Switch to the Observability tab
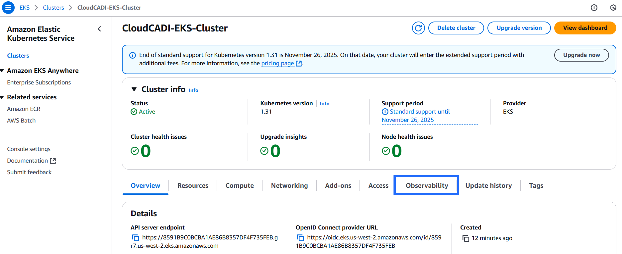This screenshot has width=622, height=254. [x=427, y=185]
